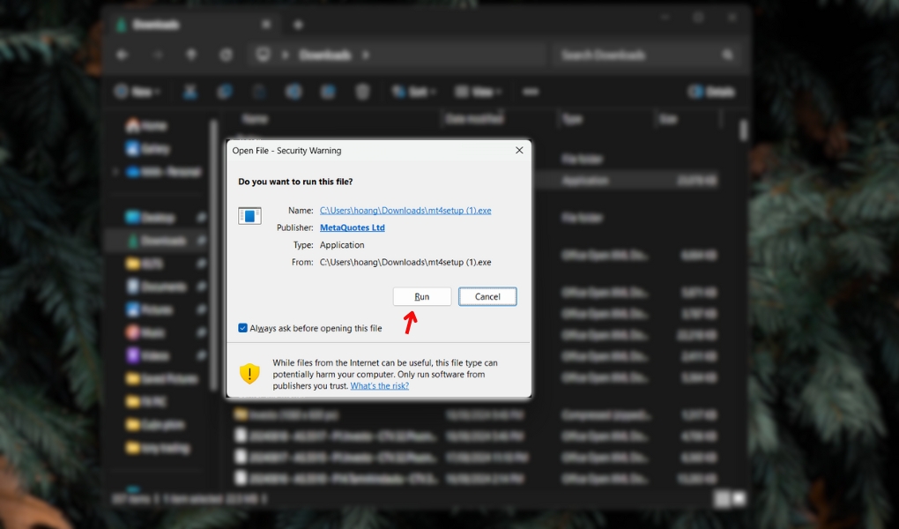
Task: Select Downloads in the File Explorer sidebar
Action: pyautogui.click(x=156, y=241)
